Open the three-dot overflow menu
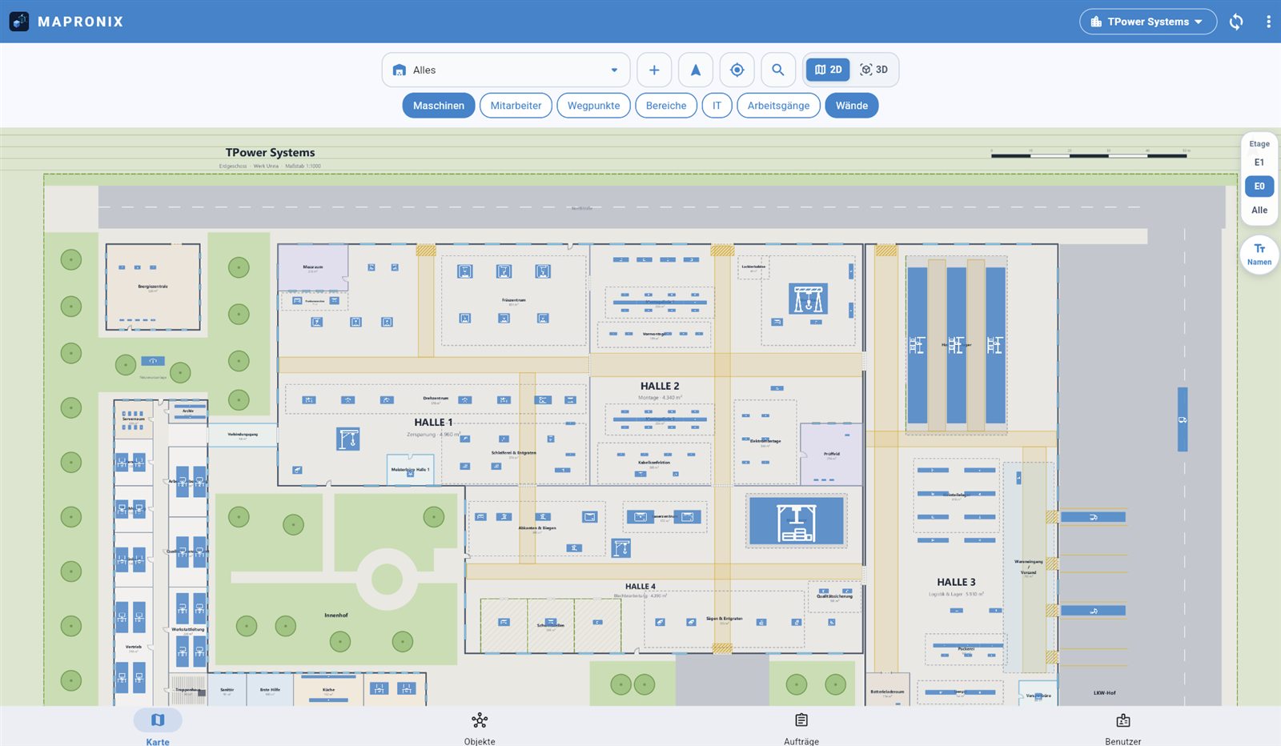 pyautogui.click(x=1268, y=22)
